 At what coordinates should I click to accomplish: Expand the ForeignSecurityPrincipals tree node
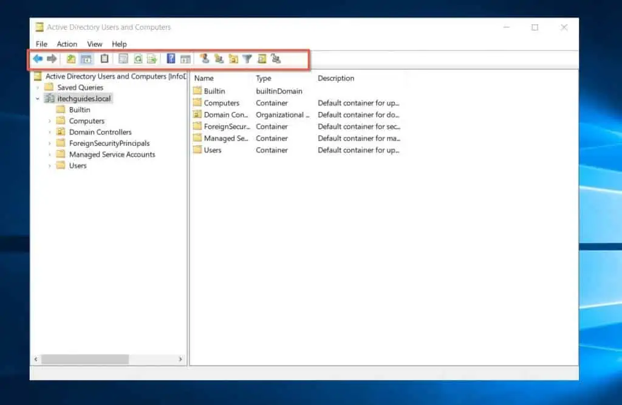[50, 144]
